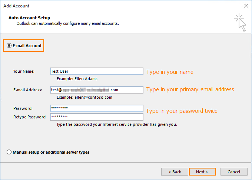The image size is (252, 180).
Task: Go to previous step with Back button
Action: click(x=175, y=172)
